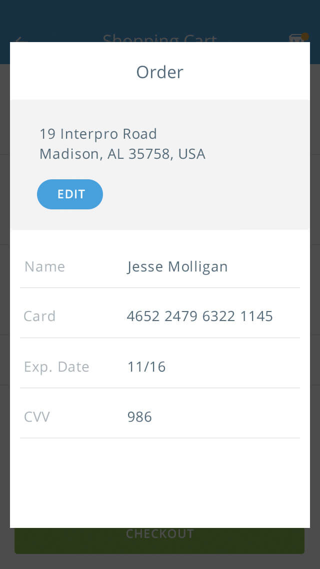Tap the CVV label
The width and height of the screenshot is (320, 569).
(x=37, y=417)
